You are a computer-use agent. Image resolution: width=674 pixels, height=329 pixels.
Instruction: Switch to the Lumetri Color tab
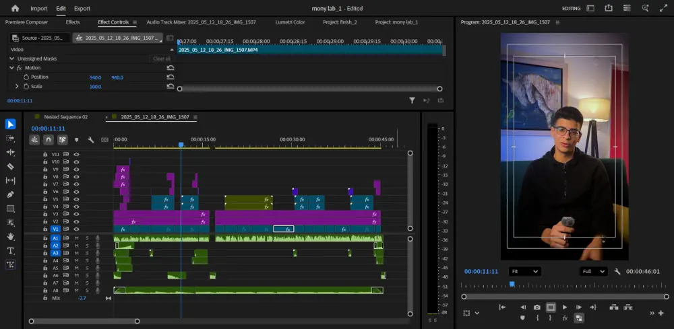pyautogui.click(x=290, y=22)
